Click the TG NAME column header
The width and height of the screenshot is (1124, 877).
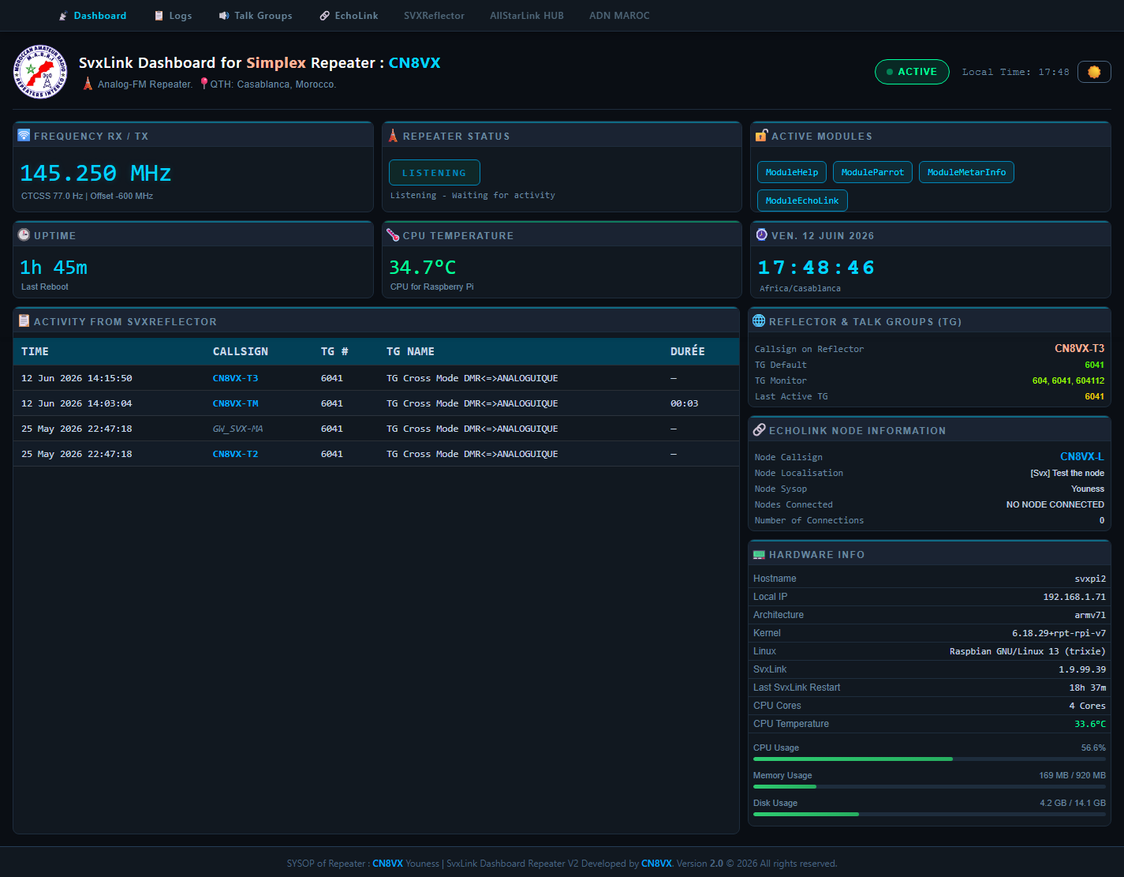click(x=410, y=351)
